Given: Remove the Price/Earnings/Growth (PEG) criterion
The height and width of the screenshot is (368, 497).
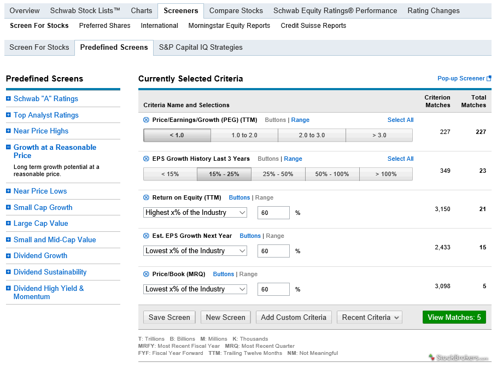Looking at the screenshot, I should point(146,120).
